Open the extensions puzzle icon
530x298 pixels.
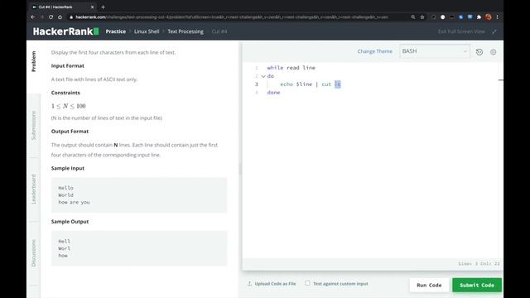pyautogui.click(x=479, y=17)
